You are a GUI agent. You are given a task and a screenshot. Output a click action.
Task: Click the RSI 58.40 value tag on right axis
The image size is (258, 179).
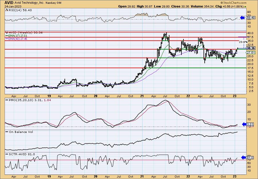point(250,17)
